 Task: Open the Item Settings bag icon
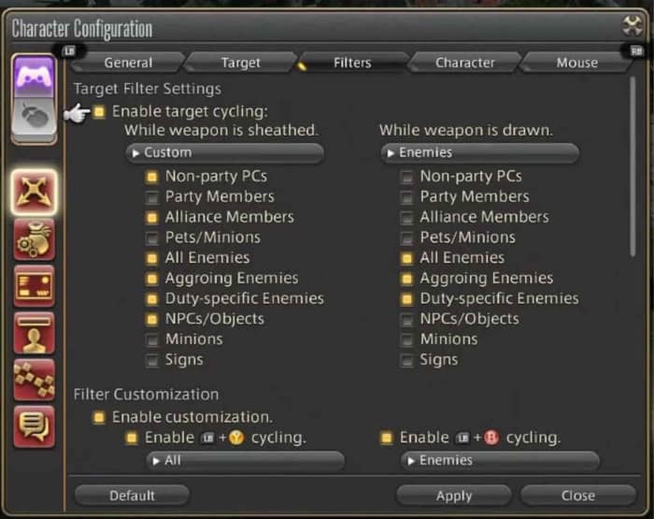34,239
